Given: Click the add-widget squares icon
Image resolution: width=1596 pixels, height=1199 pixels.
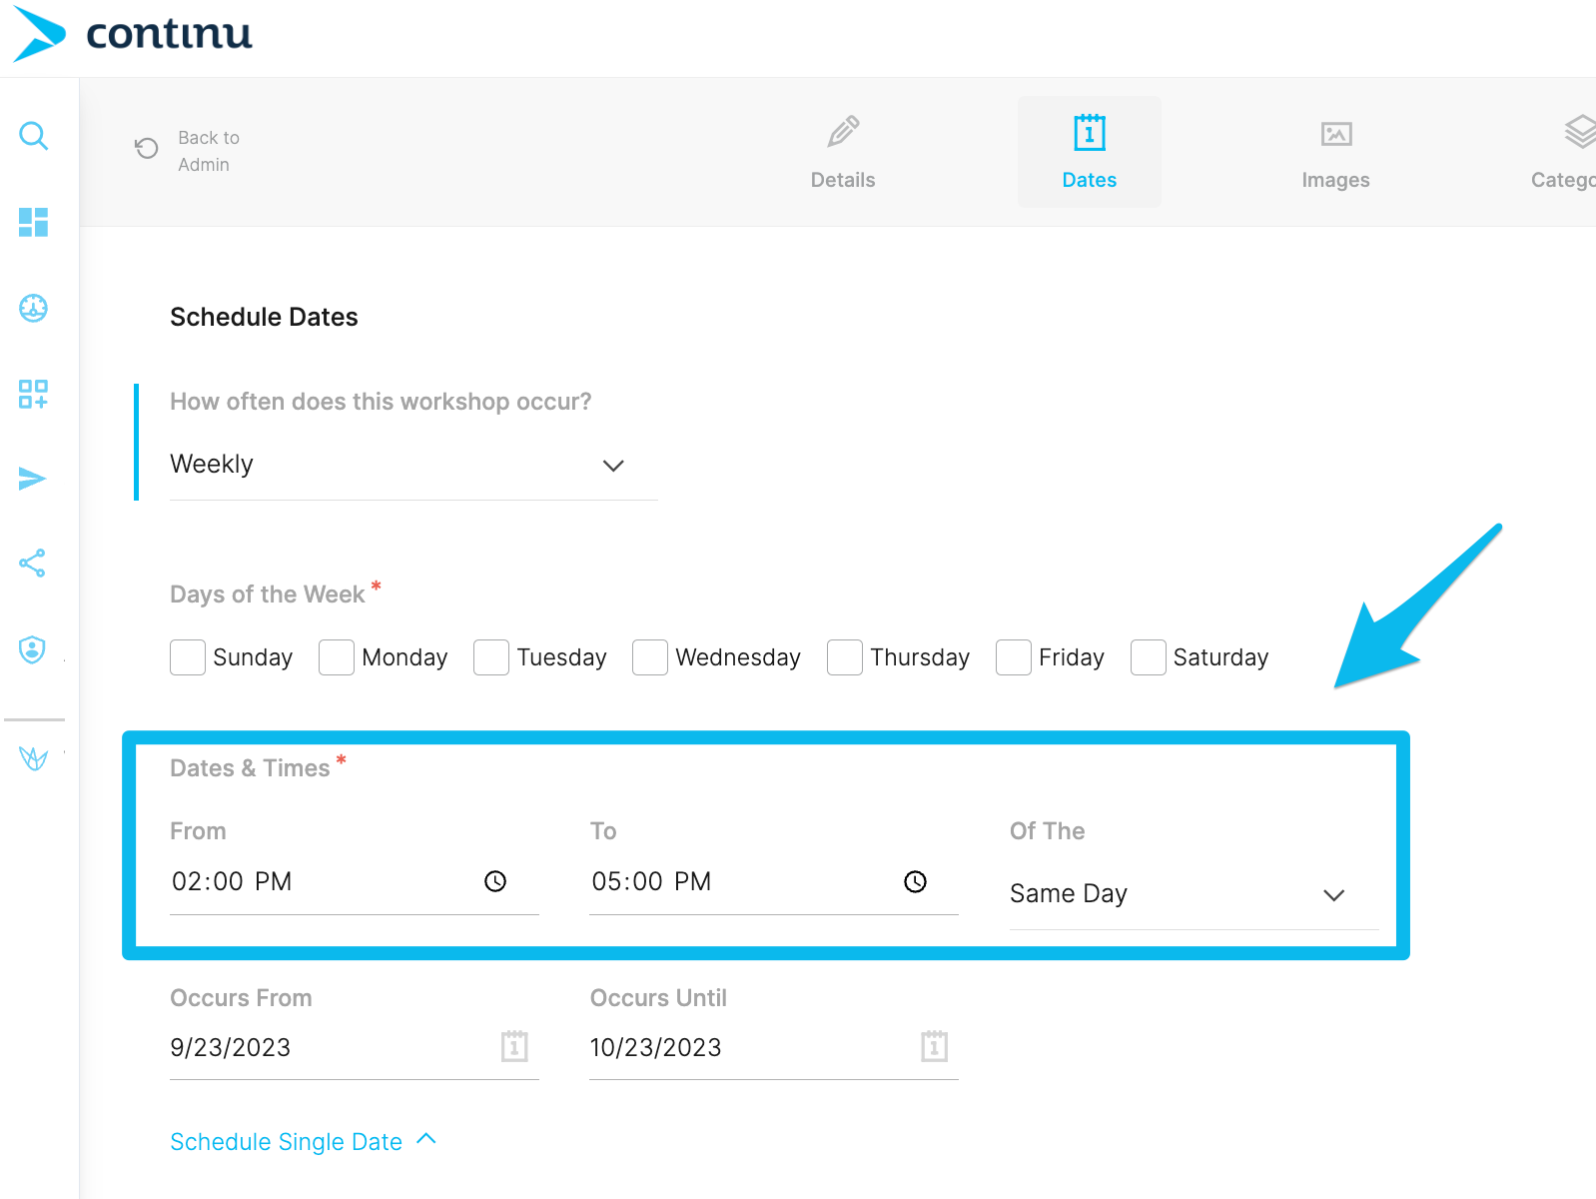Looking at the screenshot, I should (34, 394).
